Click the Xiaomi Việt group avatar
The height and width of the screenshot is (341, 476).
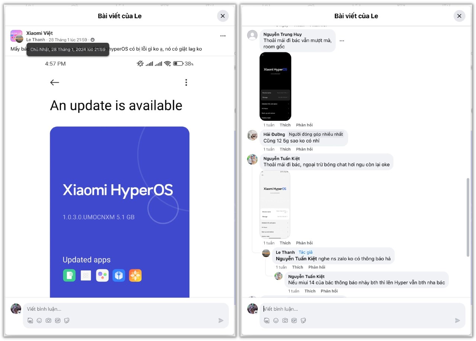16,36
